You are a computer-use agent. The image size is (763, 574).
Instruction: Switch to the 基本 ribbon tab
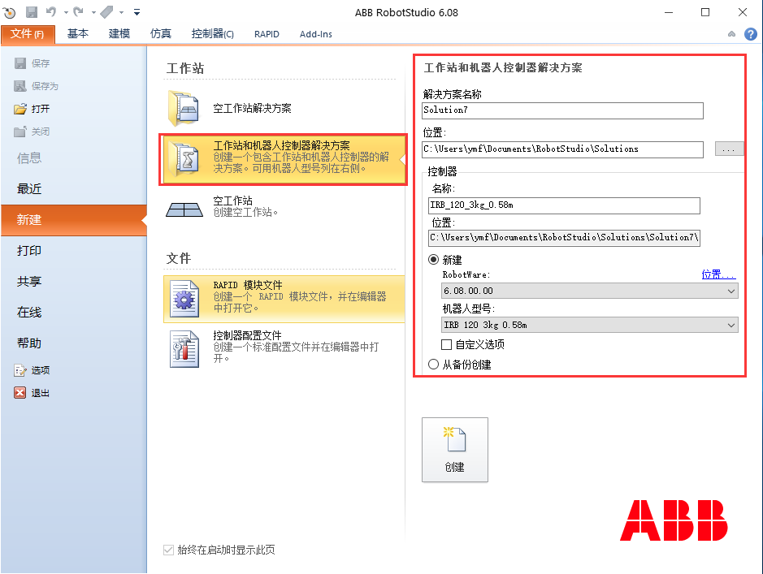tap(78, 33)
